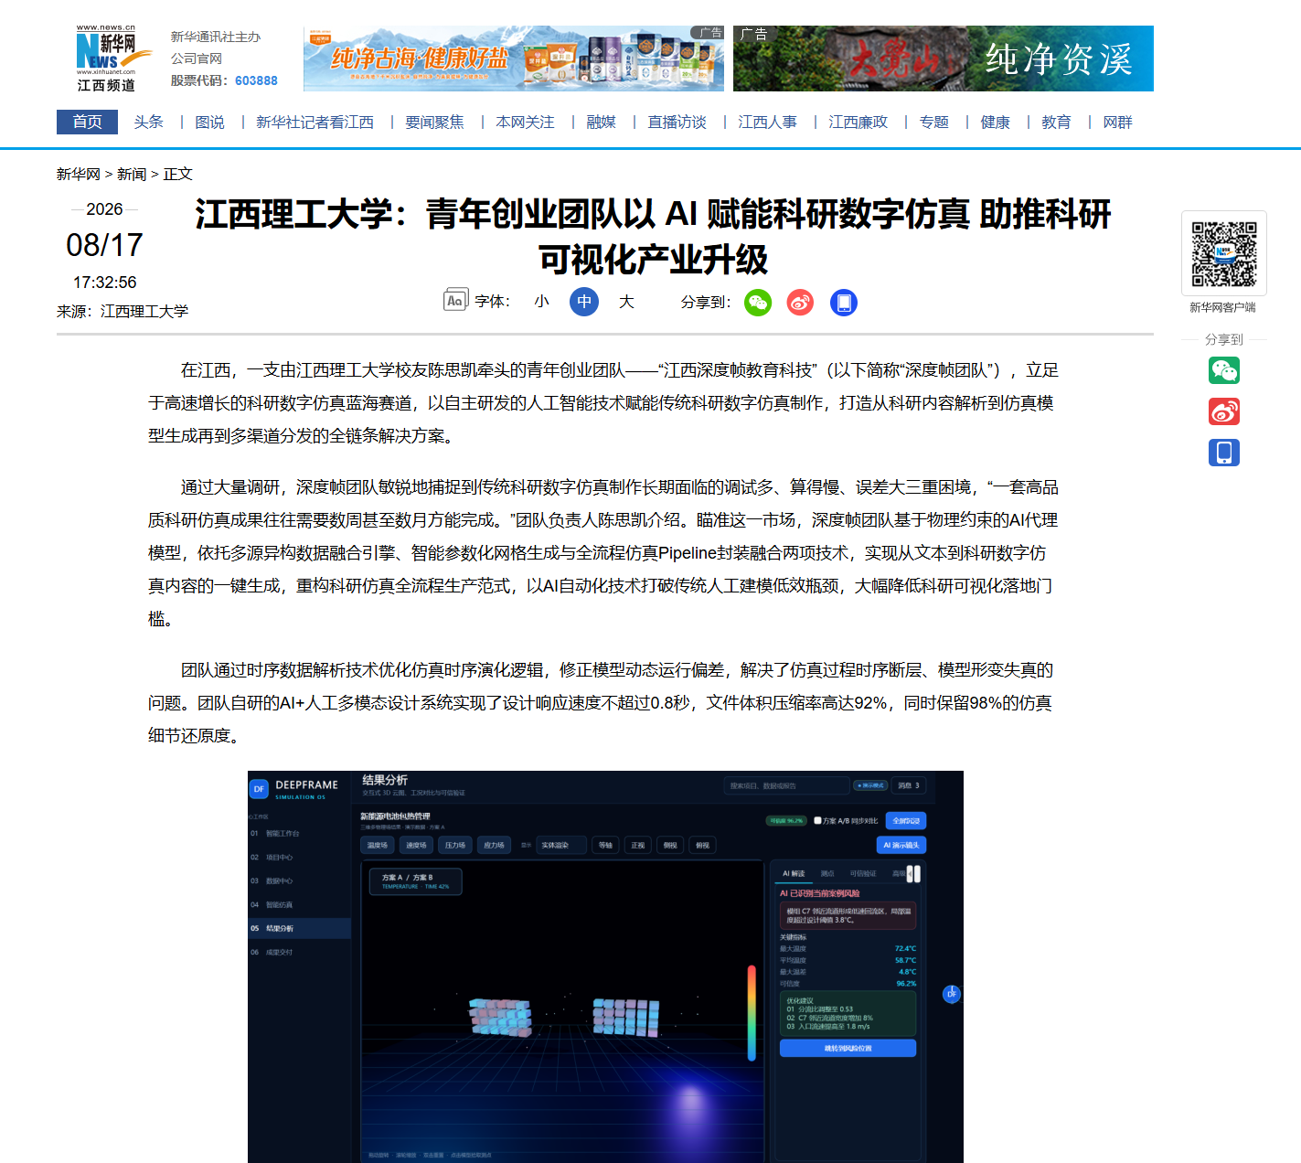Viewport: 1301px width, 1163px height.
Task: Click 新闻 breadcrumb link
Action: (132, 174)
